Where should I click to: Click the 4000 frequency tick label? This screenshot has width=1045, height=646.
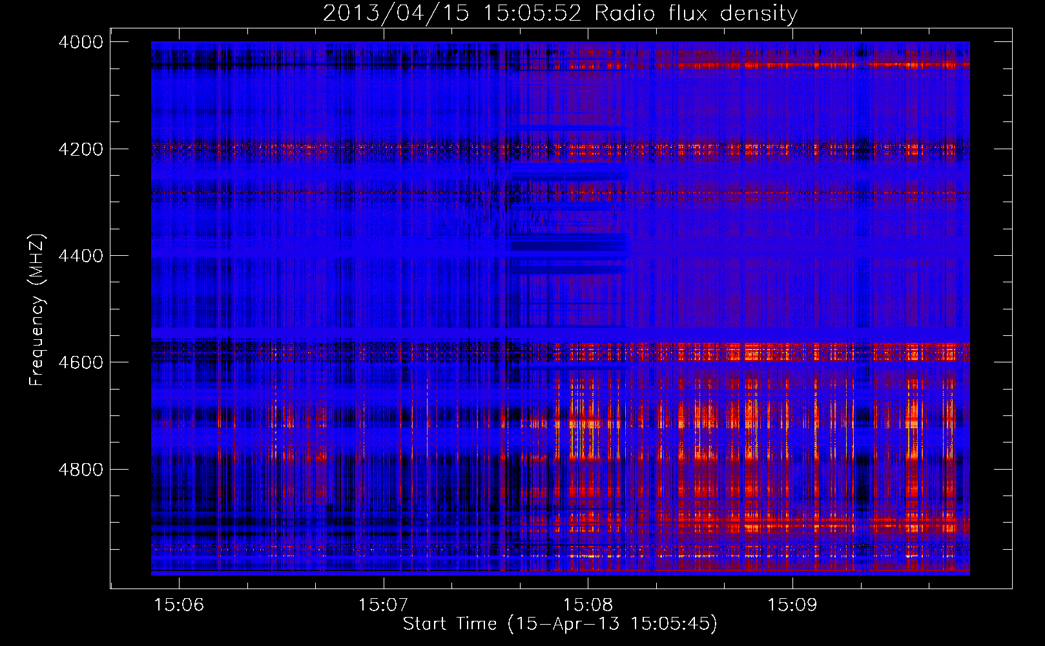tap(81, 42)
